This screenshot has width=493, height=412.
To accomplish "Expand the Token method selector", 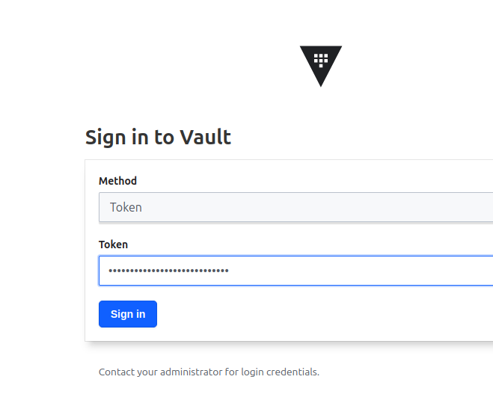I will click(296, 207).
